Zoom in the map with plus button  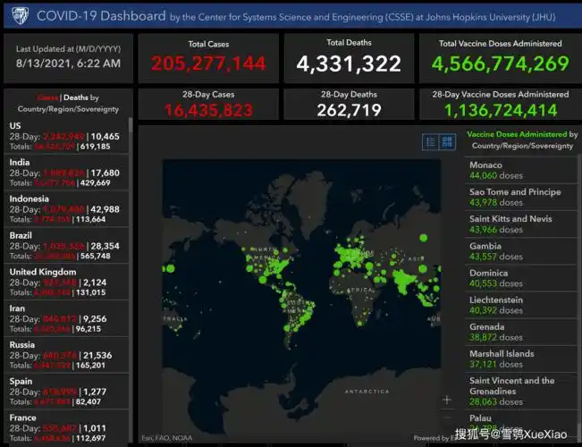point(447,400)
